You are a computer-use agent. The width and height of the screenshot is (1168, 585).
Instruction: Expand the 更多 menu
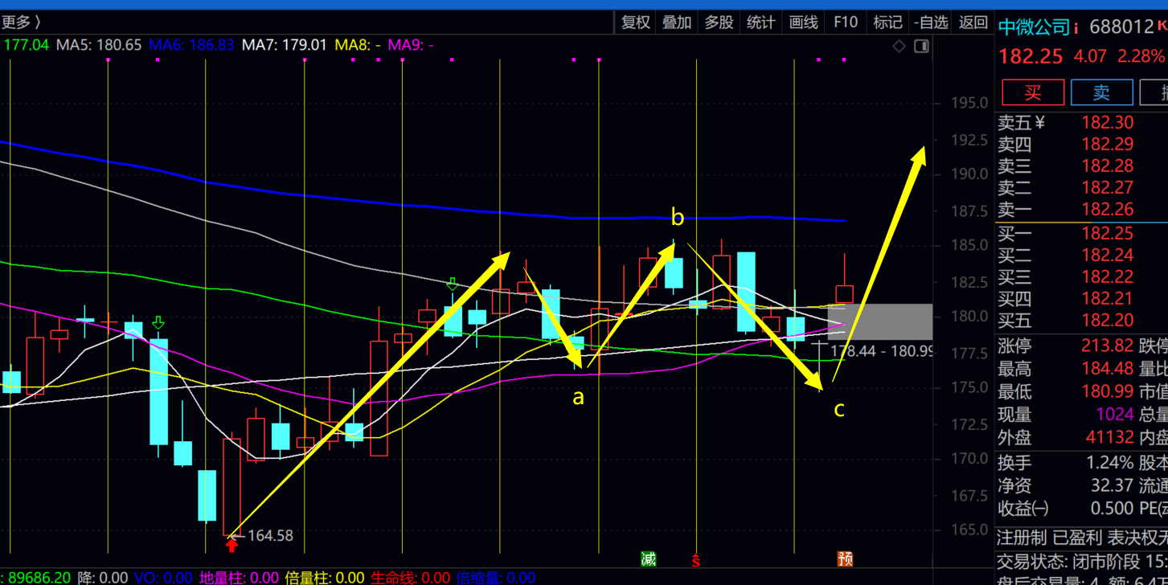point(21,22)
